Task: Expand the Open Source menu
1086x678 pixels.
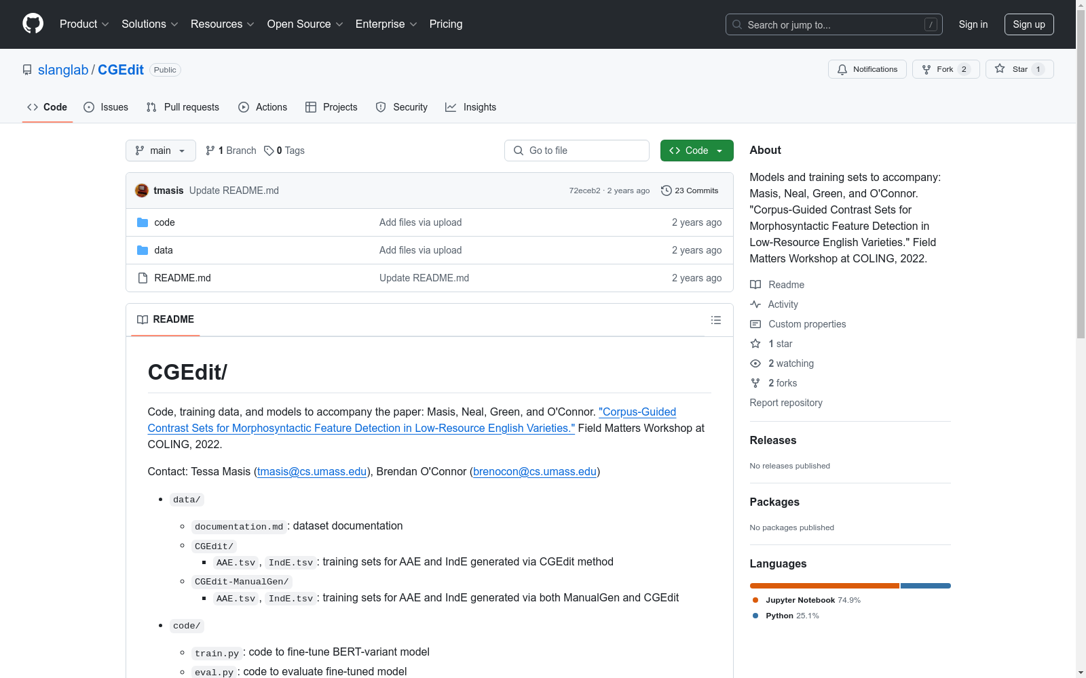Action: tap(305, 24)
